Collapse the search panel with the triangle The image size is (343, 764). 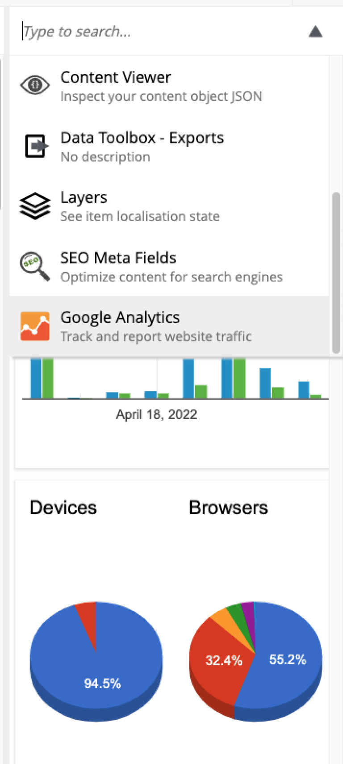tap(316, 31)
